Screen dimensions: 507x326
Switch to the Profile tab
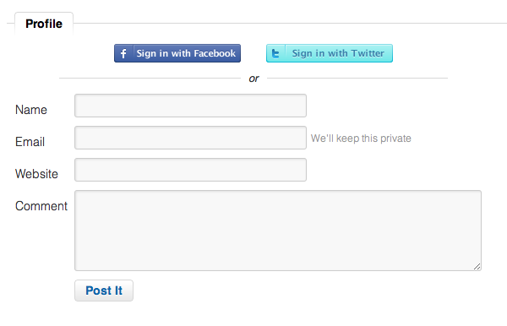click(44, 24)
